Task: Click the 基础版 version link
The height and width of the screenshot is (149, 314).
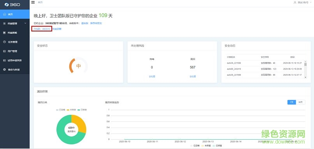Action: tap(85, 23)
